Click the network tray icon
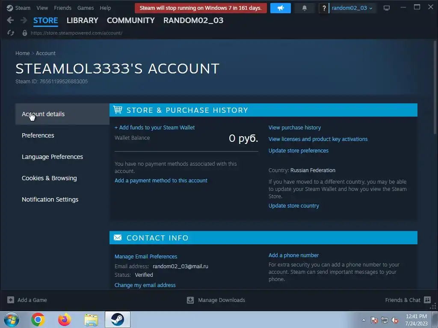Screen dimensions: 438x328 pyautogui.click(x=385, y=320)
